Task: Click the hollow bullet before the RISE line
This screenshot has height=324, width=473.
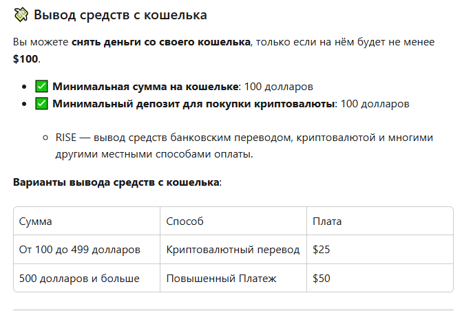Action: pos(45,138)
